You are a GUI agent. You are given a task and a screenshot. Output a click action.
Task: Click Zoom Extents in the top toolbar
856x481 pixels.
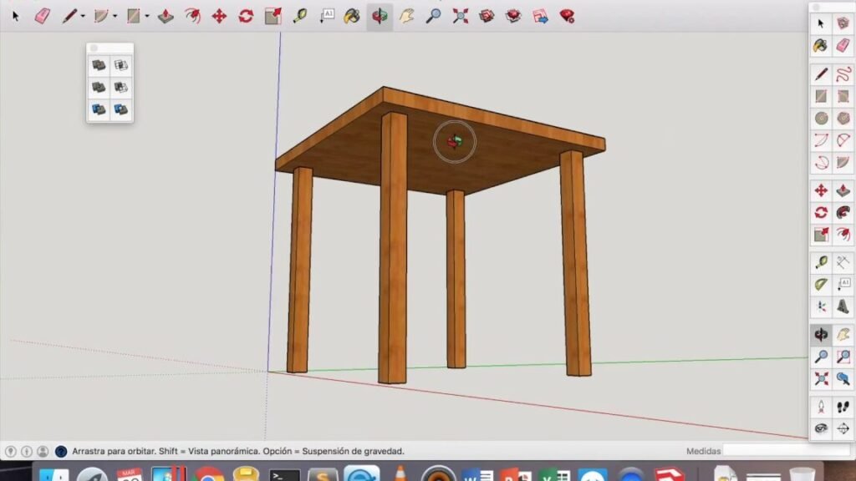point(460,16)
